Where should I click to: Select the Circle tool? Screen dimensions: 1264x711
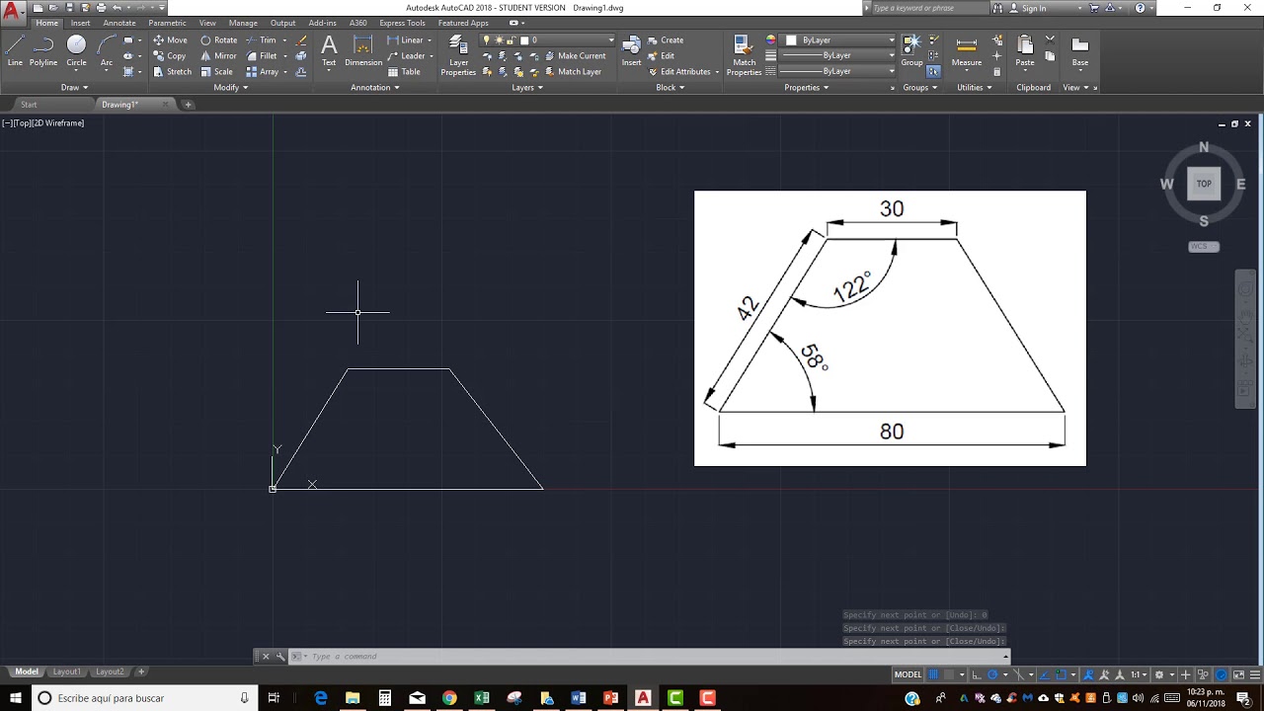(x=76, y=50)
